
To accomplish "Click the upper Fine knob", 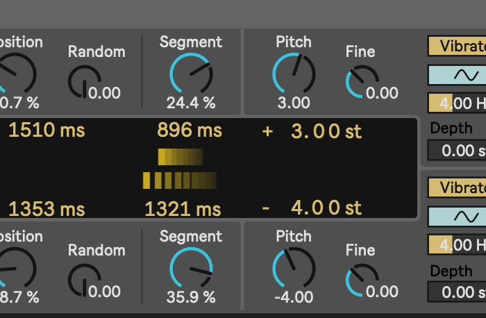I will coord(362,82).
